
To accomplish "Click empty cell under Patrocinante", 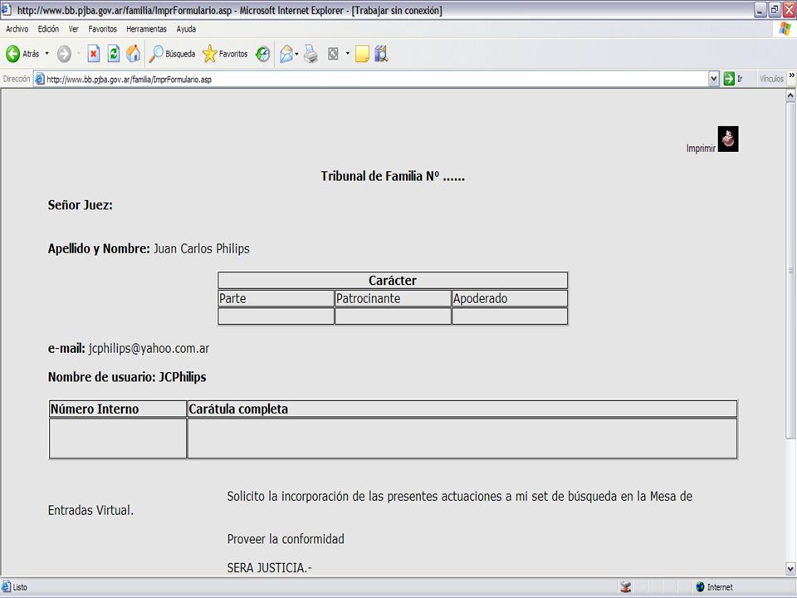I will [393, 316].
